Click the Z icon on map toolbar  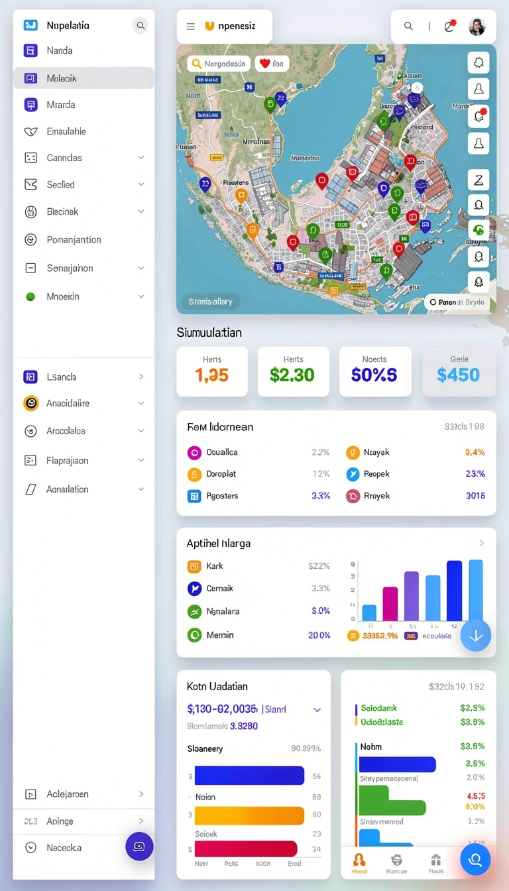tap(479, 179)
